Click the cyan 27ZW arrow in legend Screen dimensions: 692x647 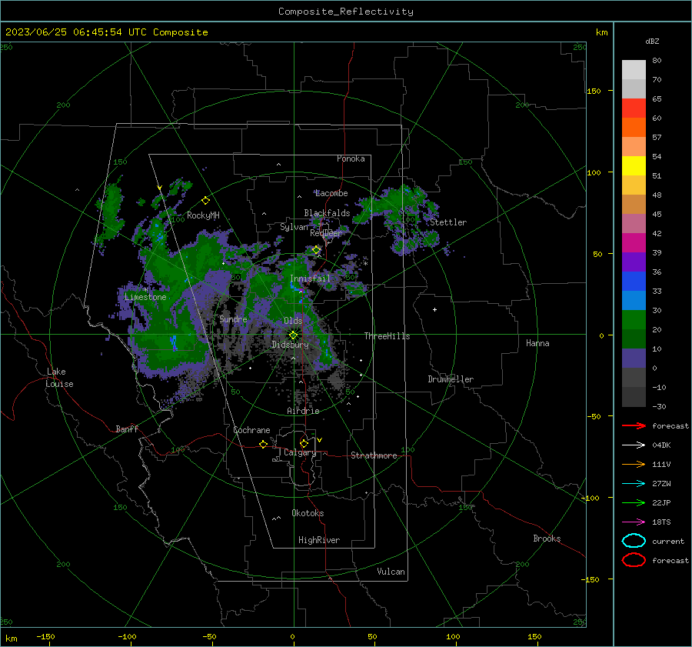point(634,484)
